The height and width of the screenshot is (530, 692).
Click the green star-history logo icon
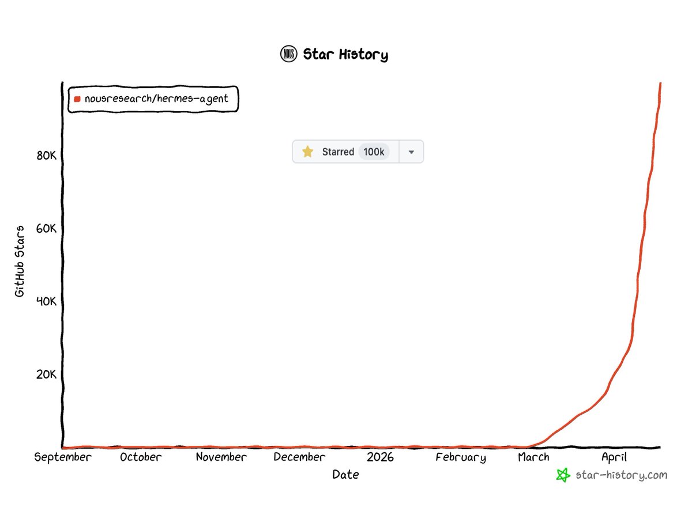[x=563, y=475]
